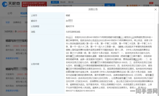Viewport: 159px width, 96px height.
Task: Open the 司法风险 tab behind the dialog
Action: (24, 13)
